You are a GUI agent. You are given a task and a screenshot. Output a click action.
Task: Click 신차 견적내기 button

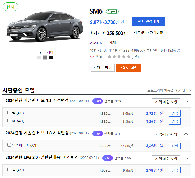click(149, 22)
